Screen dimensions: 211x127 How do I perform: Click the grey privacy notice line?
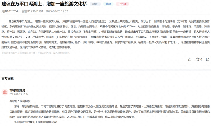click(x=36, y=53)
